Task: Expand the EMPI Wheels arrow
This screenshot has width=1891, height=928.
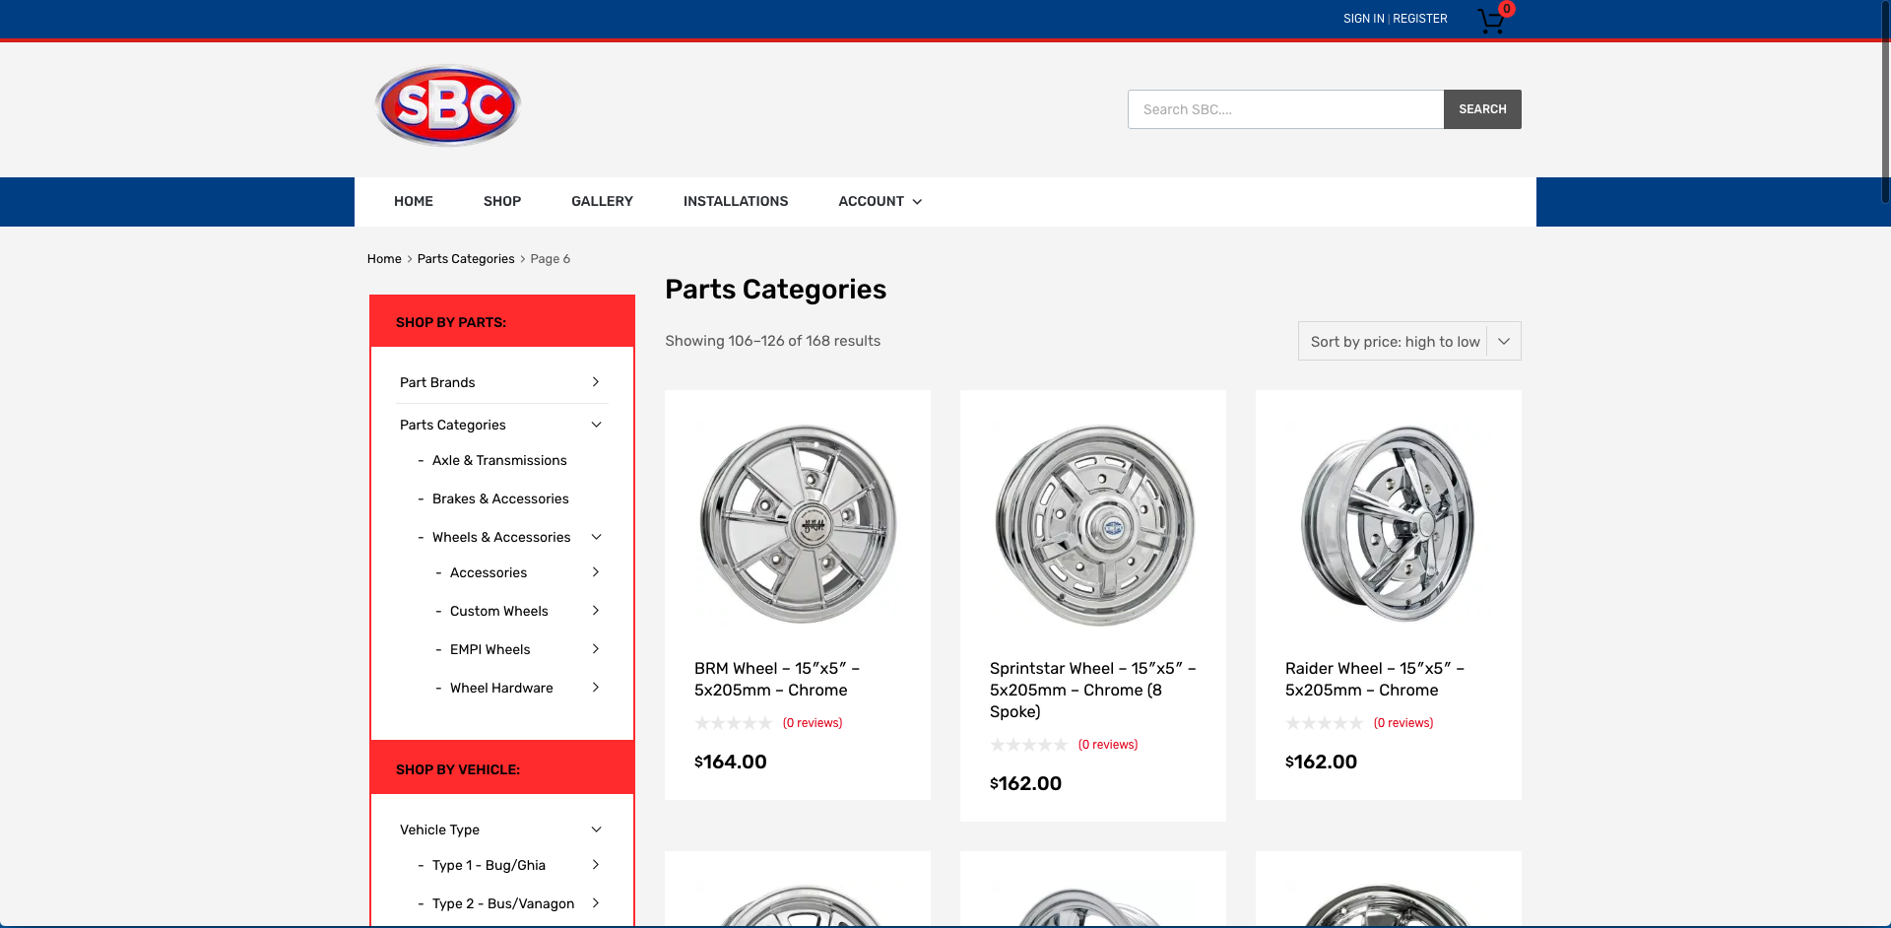Action: click(596, 649)
